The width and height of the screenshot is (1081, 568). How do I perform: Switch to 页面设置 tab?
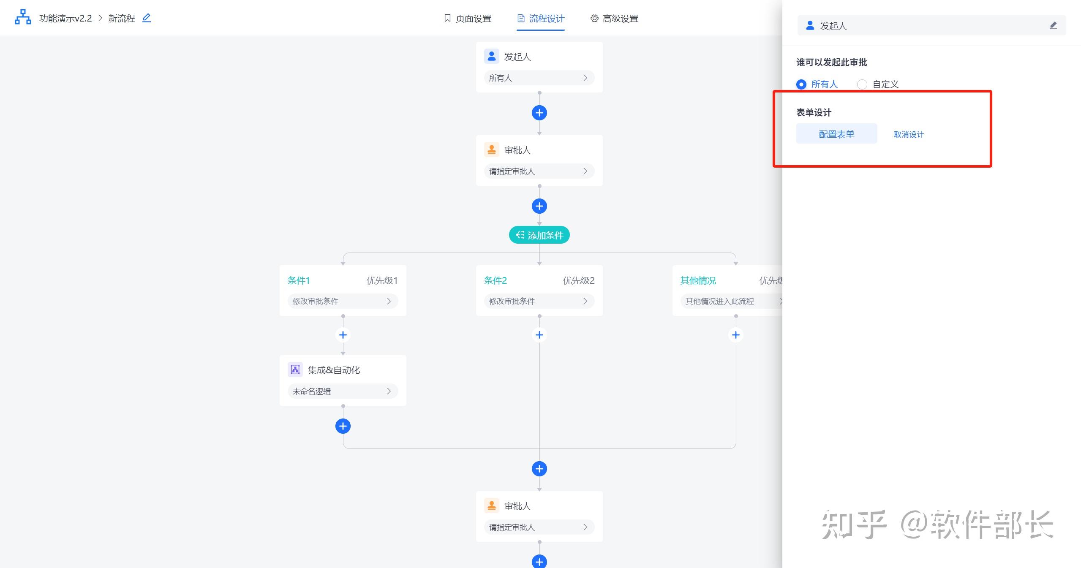click(x=468, y=19)
